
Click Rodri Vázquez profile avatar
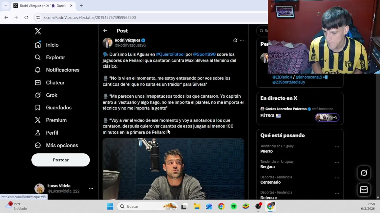point(107,43)
